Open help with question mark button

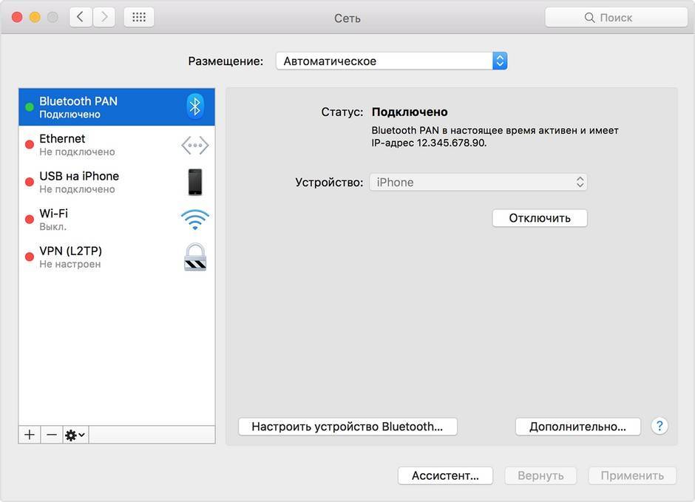coord(660,426)
